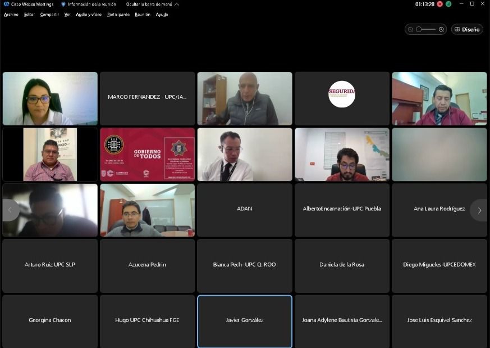490x348 pixels.
Task: Click the green connection status icon
Action: pyautogui.click(x=448, y=4)
